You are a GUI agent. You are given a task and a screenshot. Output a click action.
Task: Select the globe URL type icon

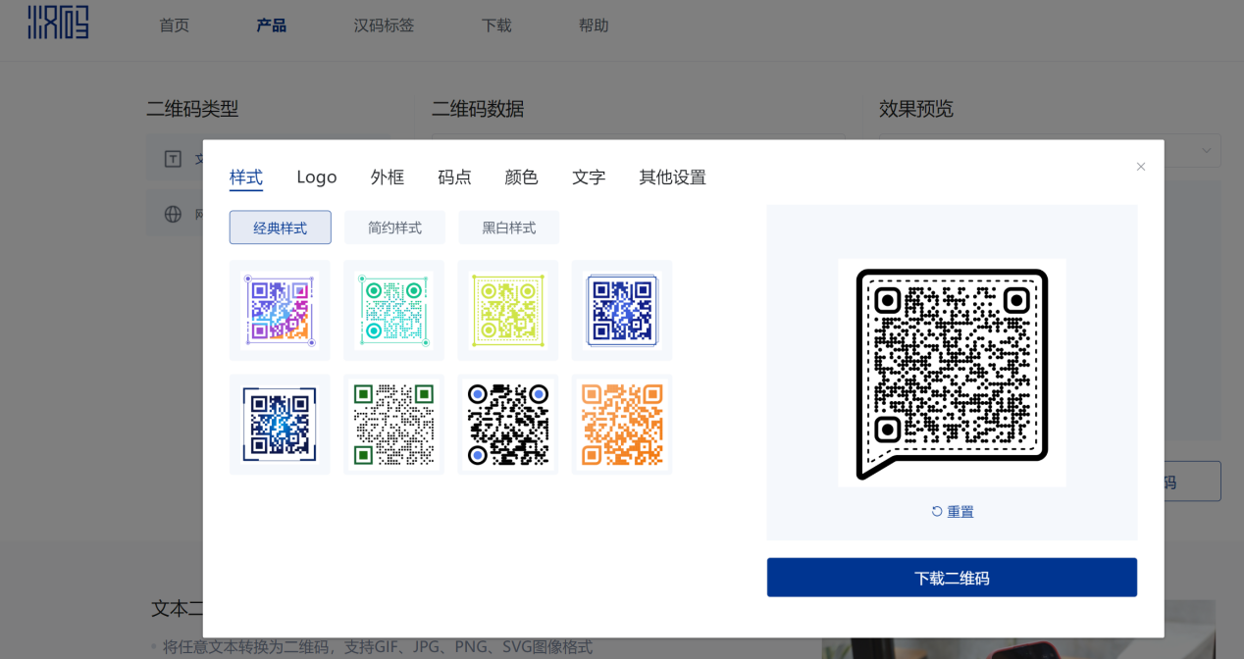pyautogui.click(x=173, y=214)
